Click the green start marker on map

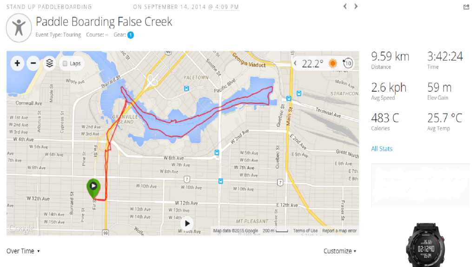click(93, 186)
